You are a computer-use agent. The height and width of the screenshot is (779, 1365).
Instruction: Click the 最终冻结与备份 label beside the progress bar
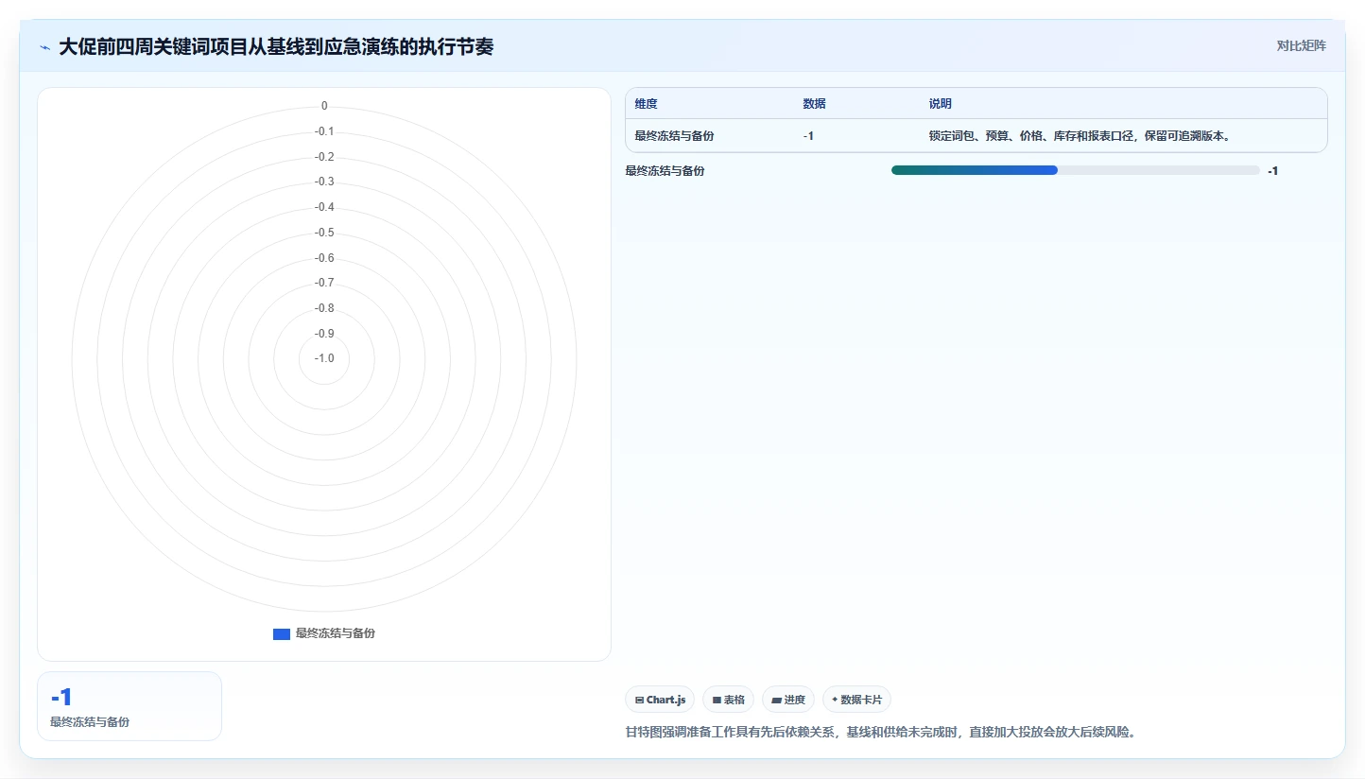665,171
